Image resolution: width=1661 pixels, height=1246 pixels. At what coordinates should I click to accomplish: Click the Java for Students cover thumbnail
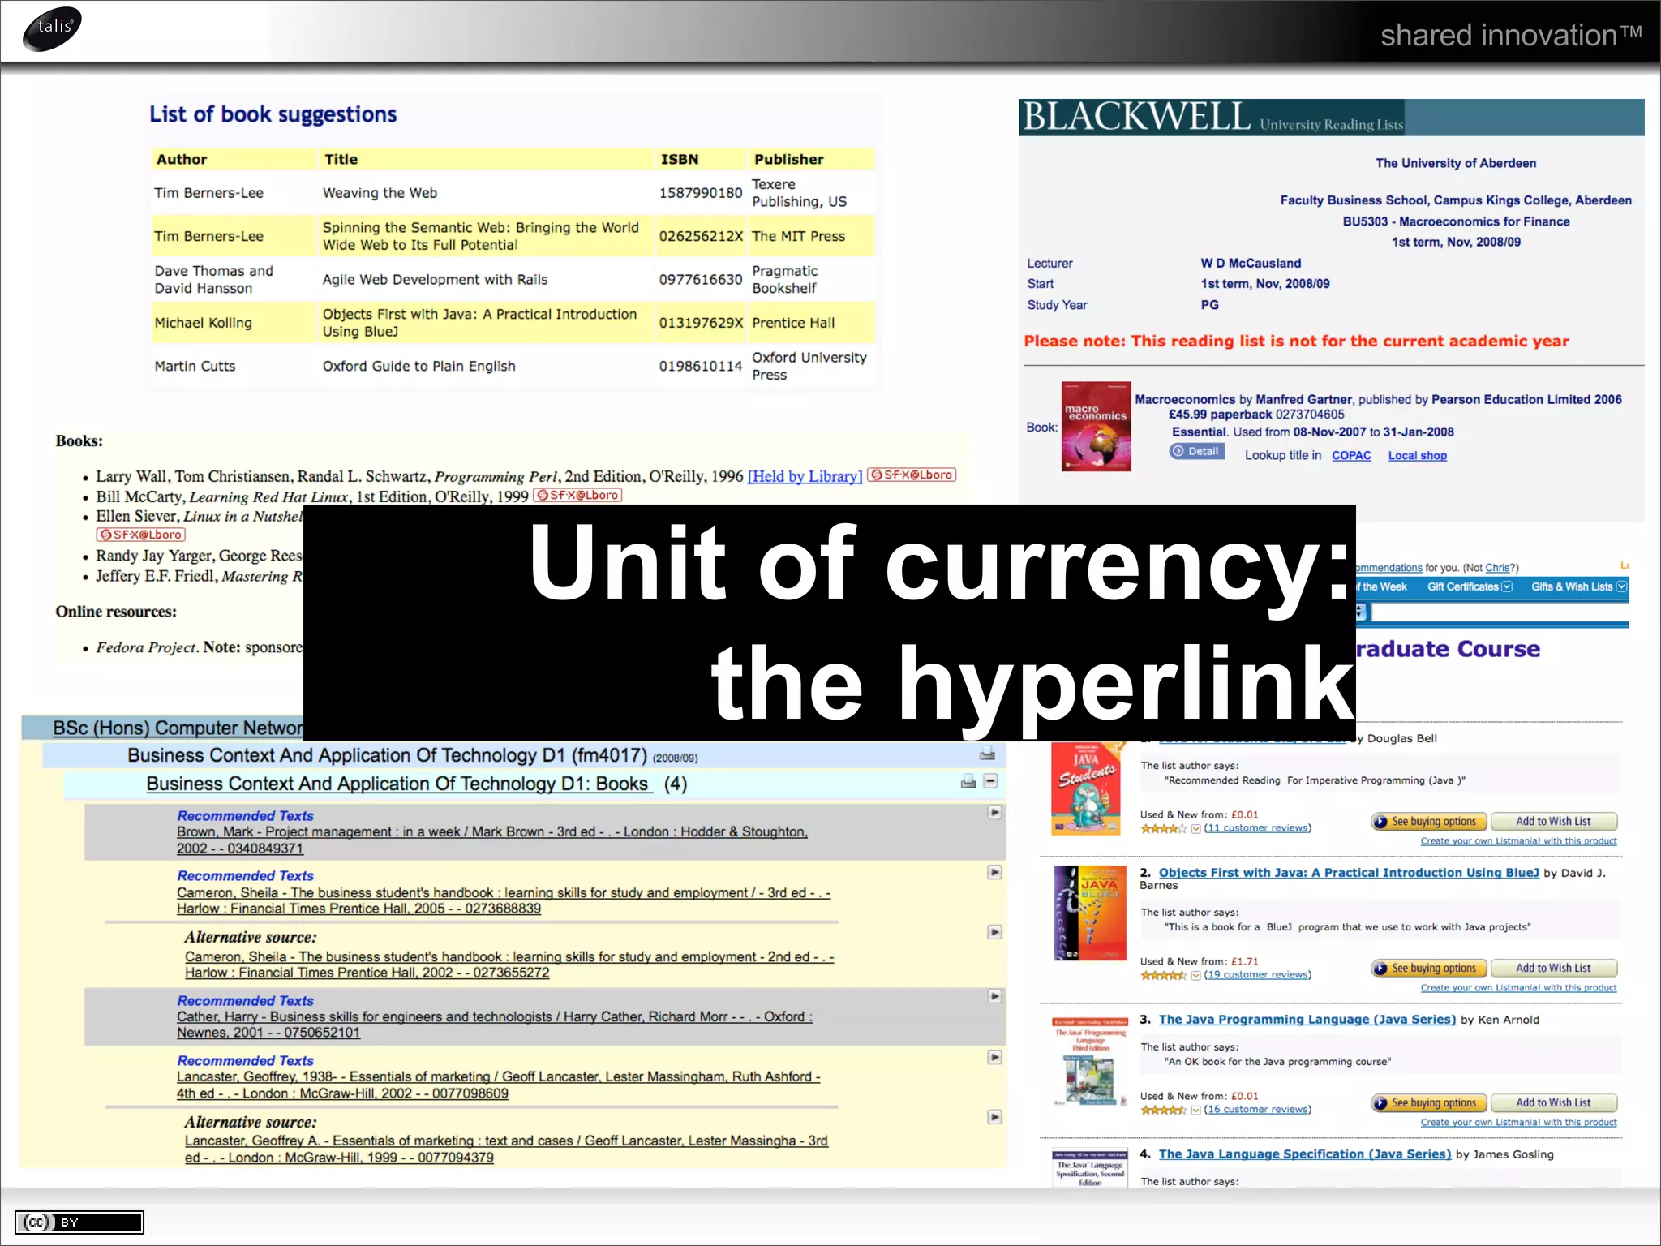1086,789
